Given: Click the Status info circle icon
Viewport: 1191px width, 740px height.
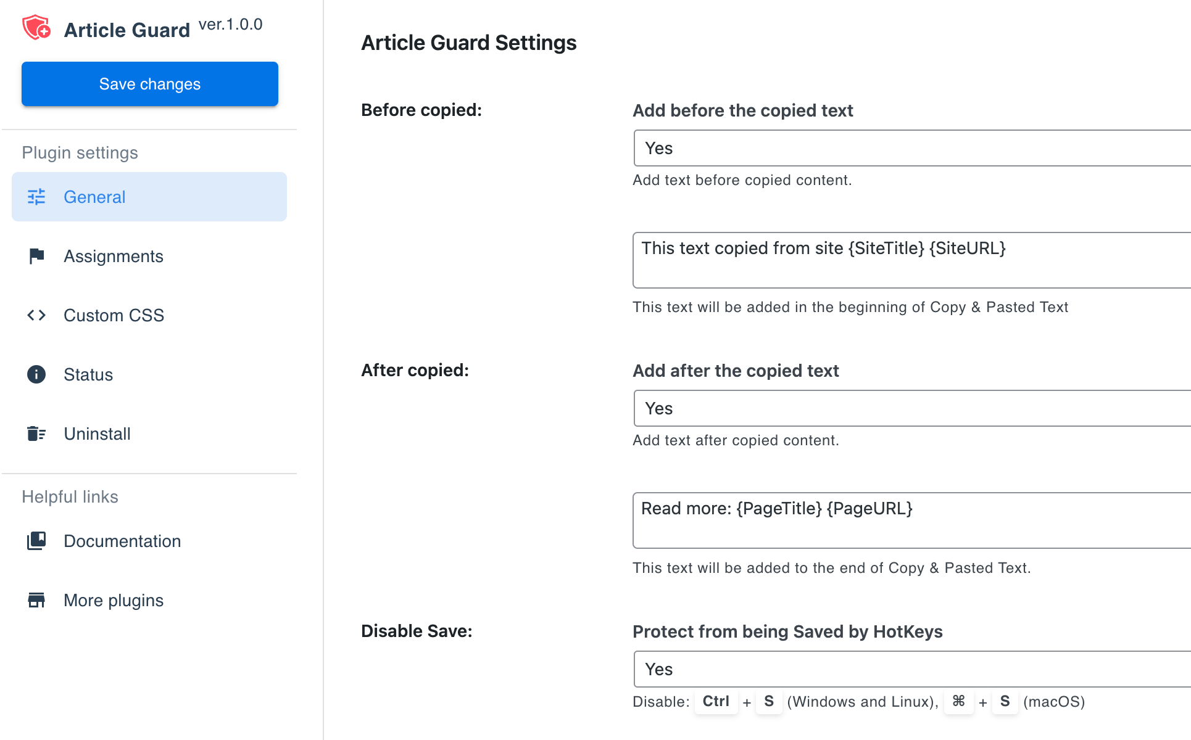Looking at the screenshot, I should coord(36,374).
